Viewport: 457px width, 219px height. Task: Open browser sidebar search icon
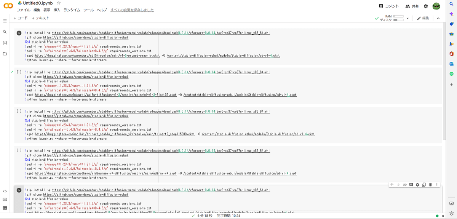click(451, 4)
